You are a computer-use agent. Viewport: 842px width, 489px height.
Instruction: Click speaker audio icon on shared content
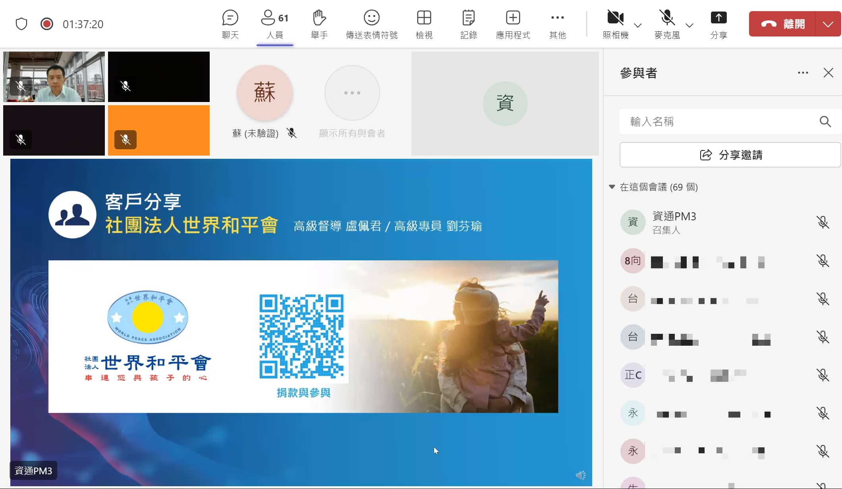(581, 475)
